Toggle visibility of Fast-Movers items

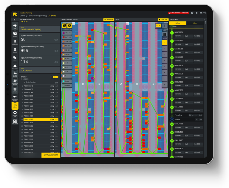pos(56,40)
